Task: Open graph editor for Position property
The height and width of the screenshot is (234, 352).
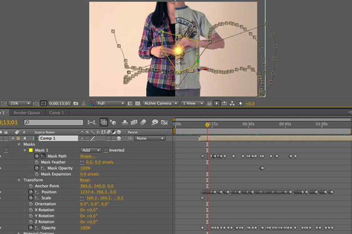Action: 37,192
